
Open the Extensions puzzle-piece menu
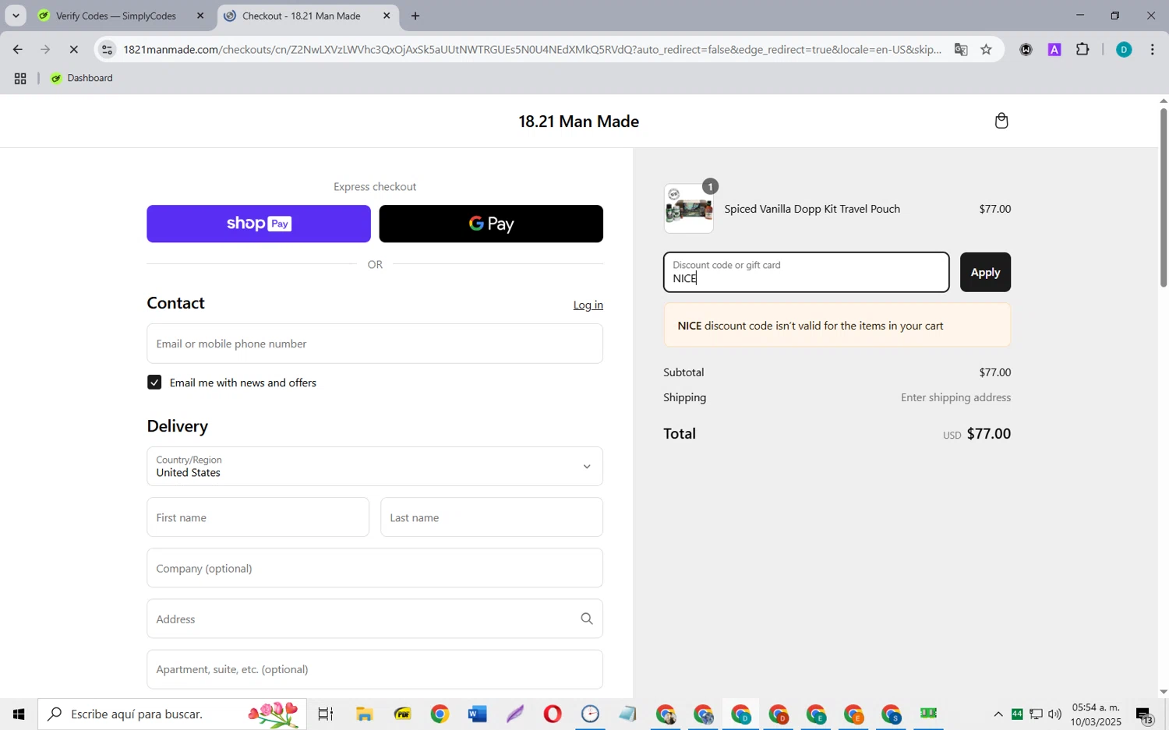pos(1082,50)
